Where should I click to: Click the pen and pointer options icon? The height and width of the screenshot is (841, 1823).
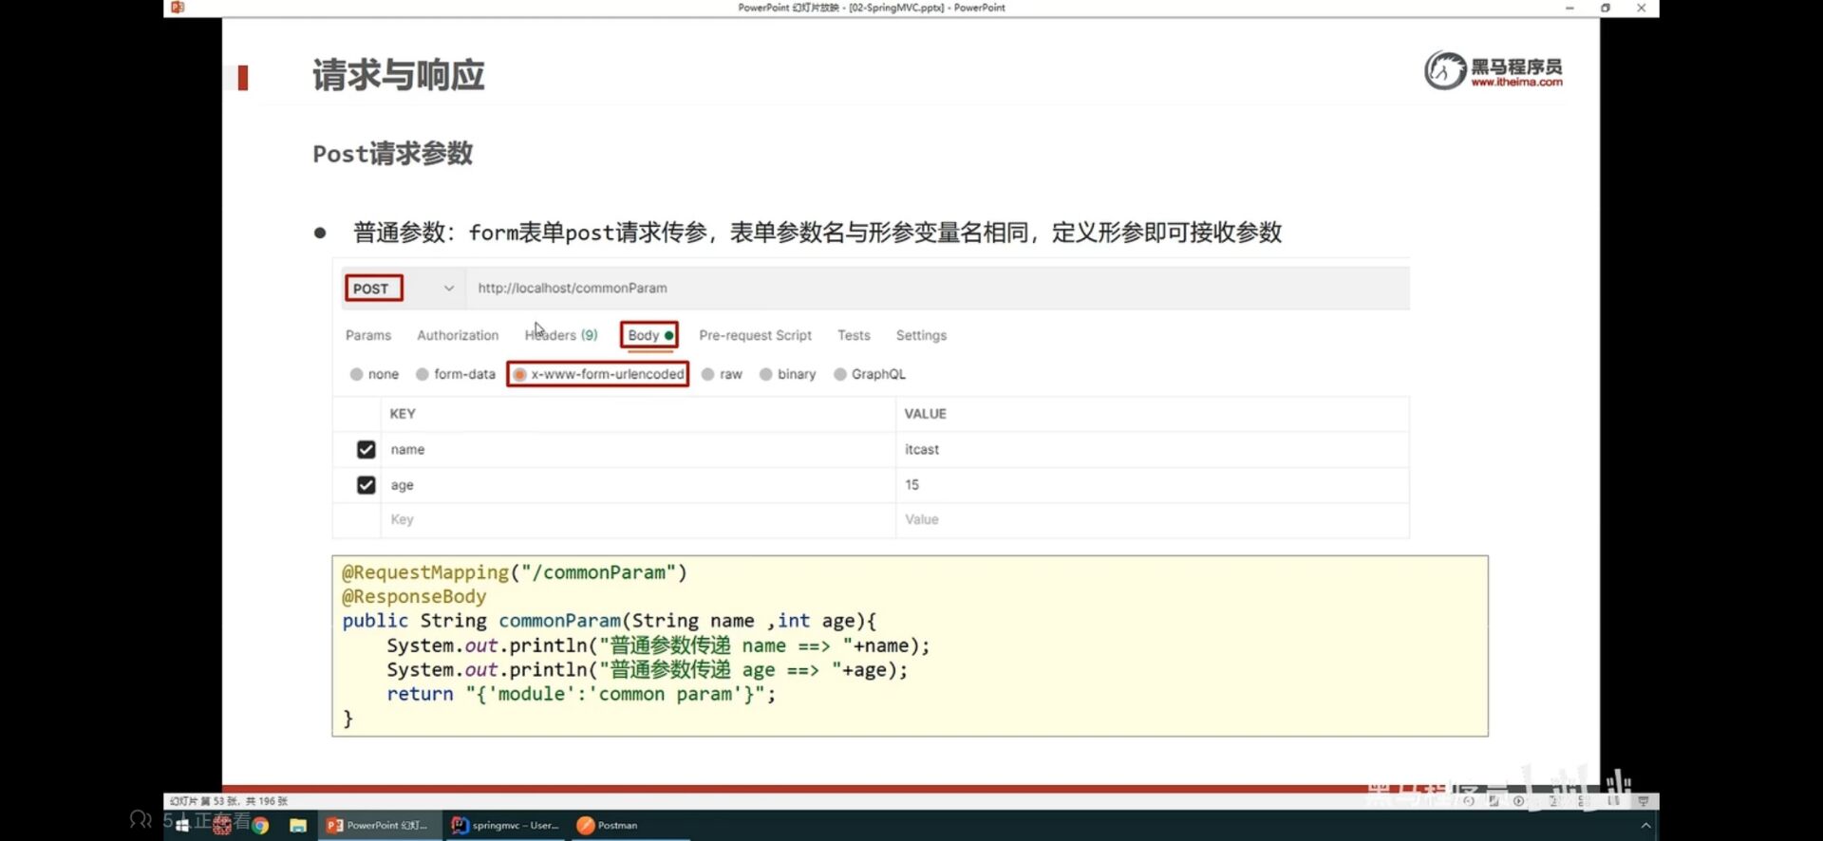1494,801
